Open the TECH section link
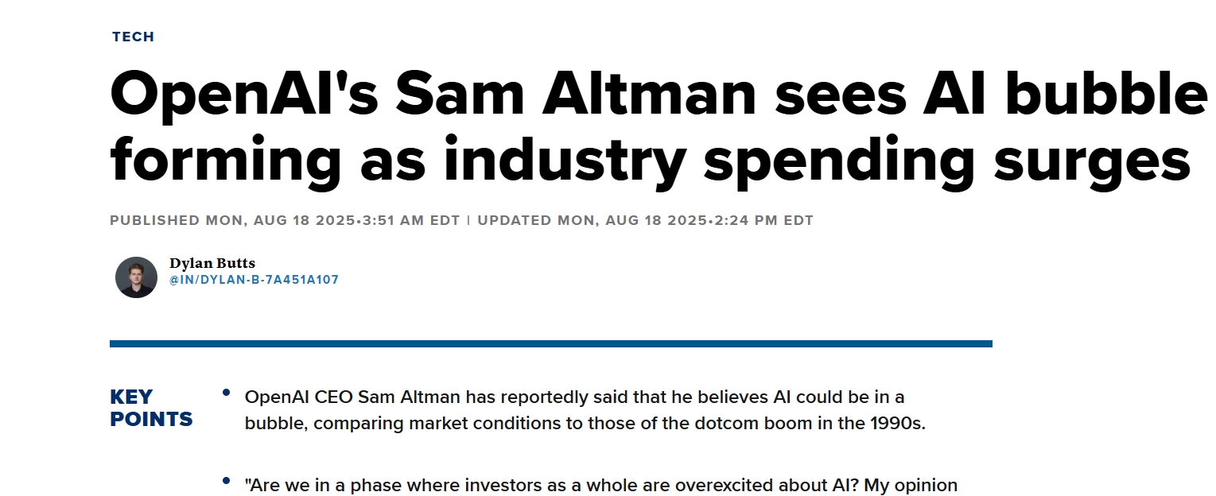 [133, 37]
